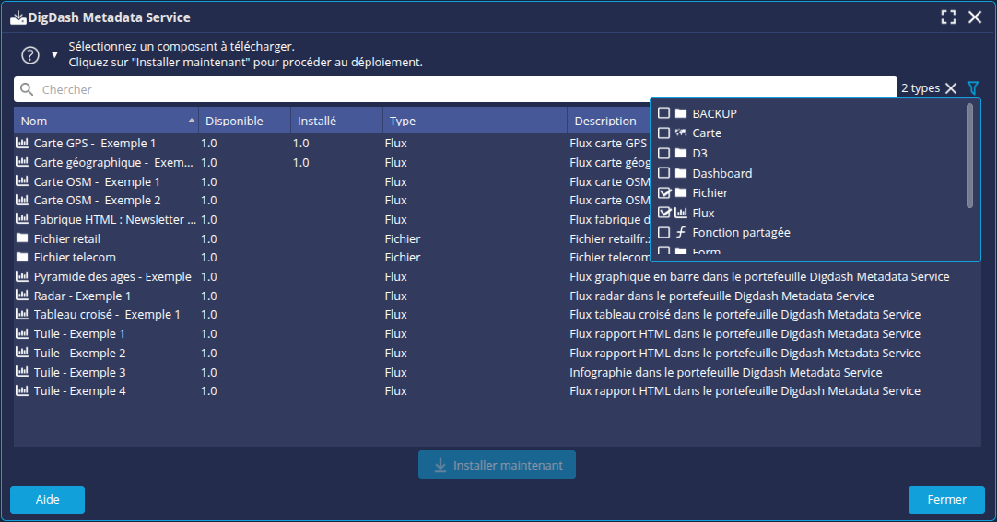Click the Tuile - Exemple 3 flux icon
This screenshot has width=997, height=522.
coord(22,372)
